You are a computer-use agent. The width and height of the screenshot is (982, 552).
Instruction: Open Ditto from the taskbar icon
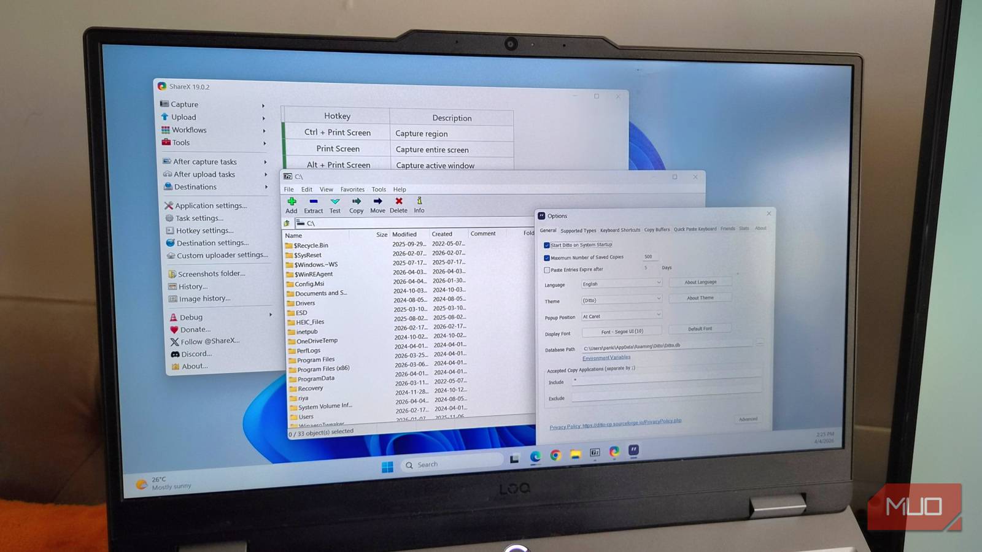click(x=633, y=450)
